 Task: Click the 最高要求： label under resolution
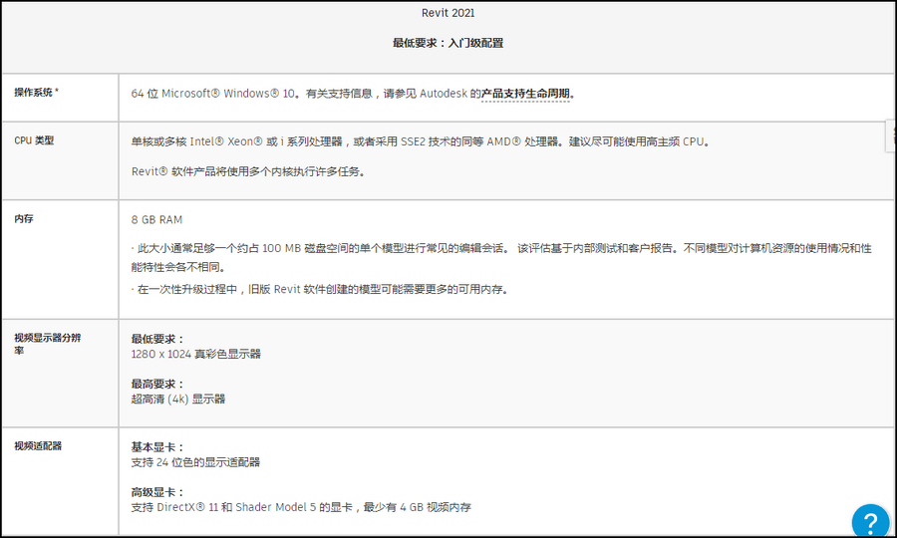[157, 384]
